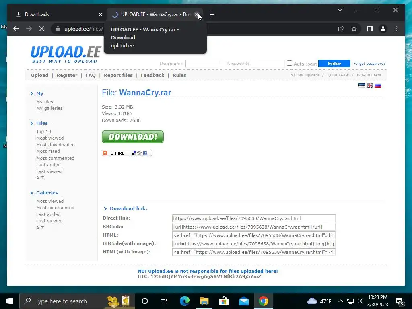Open My files link
The width and height of the screenshot is (412, 309).
point(44,102)
